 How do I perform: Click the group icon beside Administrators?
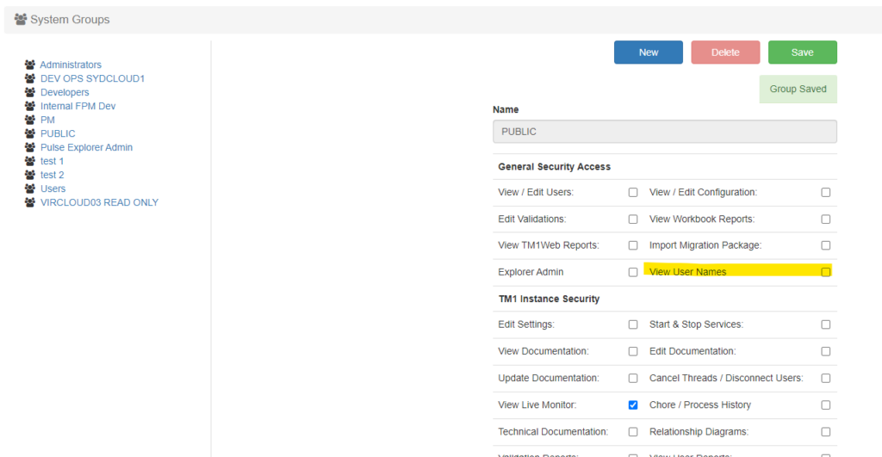[x=30, y=65]
